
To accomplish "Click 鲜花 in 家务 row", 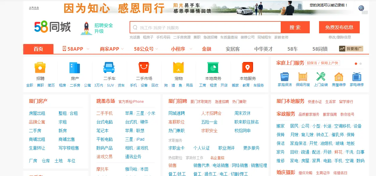I will (338, 152).
